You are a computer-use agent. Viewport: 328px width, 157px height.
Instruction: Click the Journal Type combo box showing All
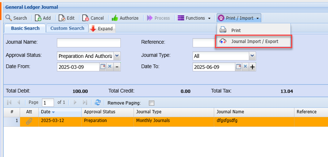pos(221,56)
